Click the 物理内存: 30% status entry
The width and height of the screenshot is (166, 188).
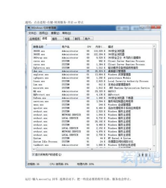(85, 164)
